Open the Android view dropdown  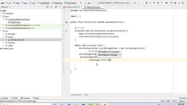(x=6, y=7)
